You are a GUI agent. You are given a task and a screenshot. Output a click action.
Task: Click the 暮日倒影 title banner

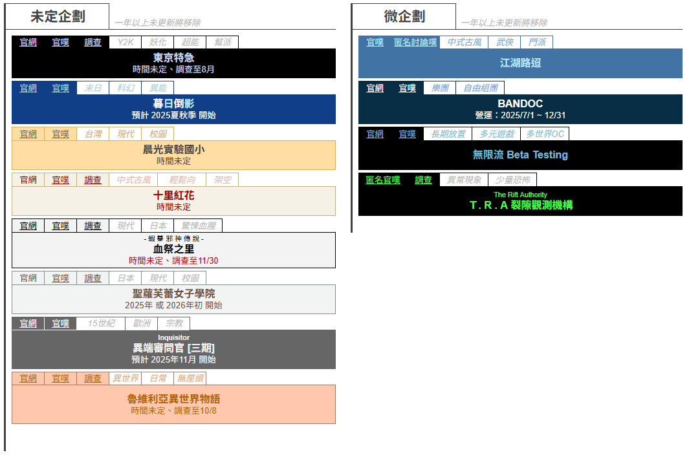[x=173, y=109]
